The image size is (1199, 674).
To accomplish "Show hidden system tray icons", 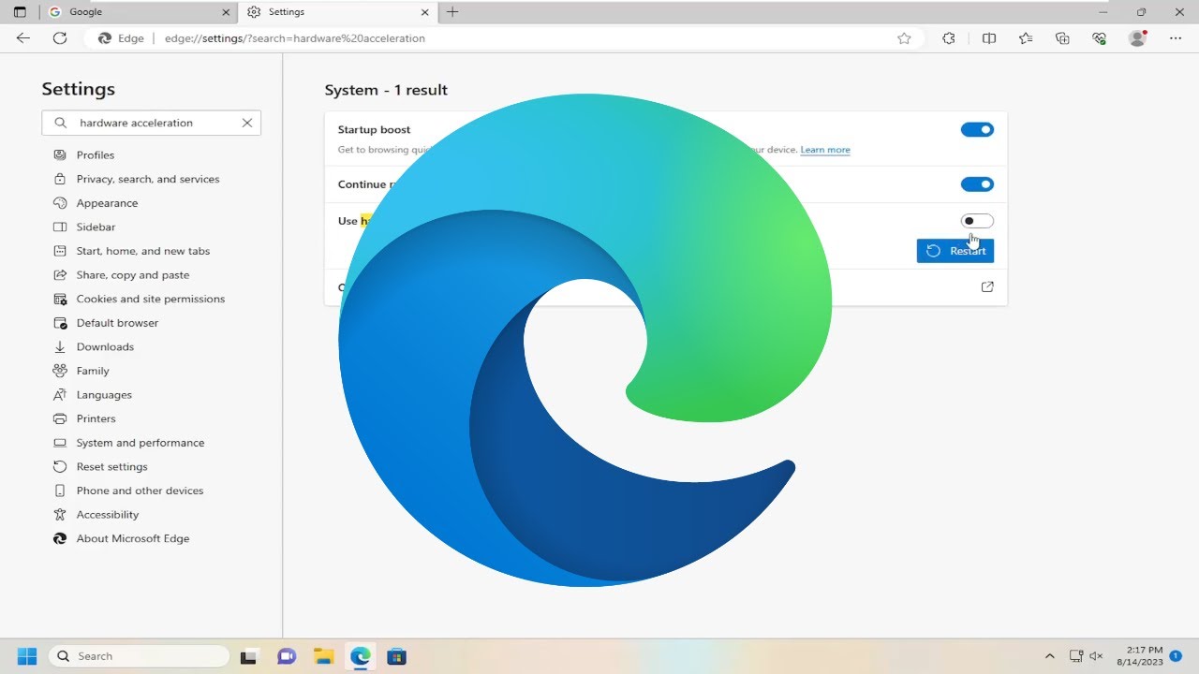I will [1050, 656].
